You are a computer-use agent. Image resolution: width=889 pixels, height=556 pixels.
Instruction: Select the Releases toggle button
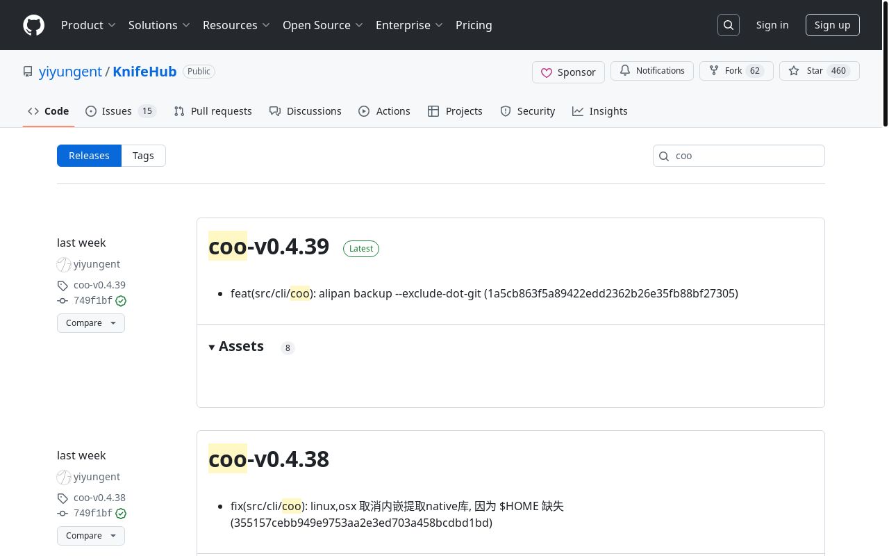click(89, 156)
